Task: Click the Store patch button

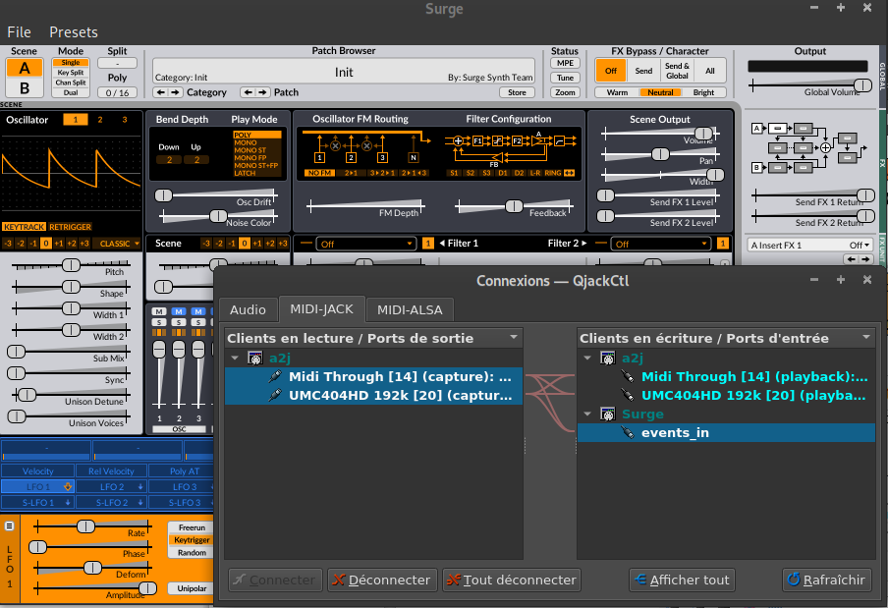Action: [517, 92]
